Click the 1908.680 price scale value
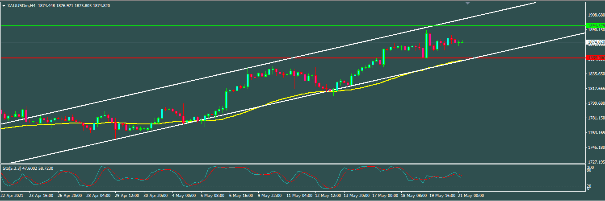Viewport: 605px width, 201px height. click(x=595, y=15)
